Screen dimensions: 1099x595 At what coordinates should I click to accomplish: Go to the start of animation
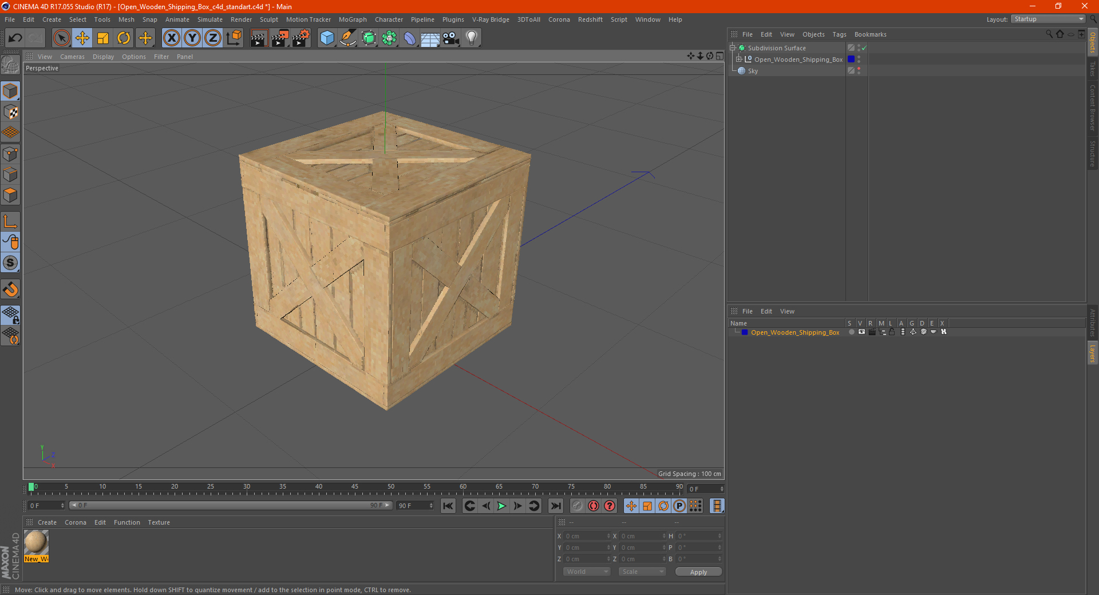click(448, 506)
